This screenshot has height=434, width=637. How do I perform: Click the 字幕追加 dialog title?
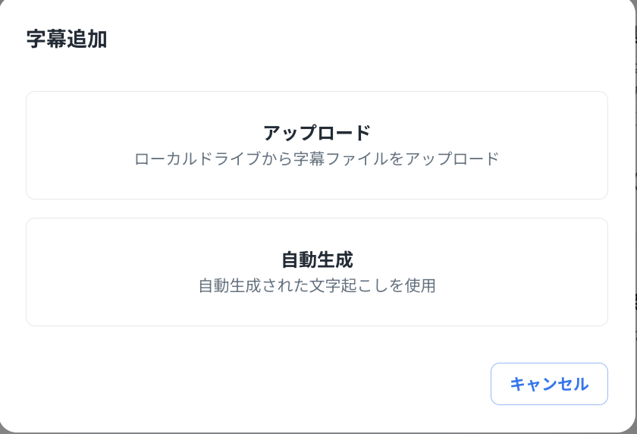pyautogui.click(x=67, y=39)
